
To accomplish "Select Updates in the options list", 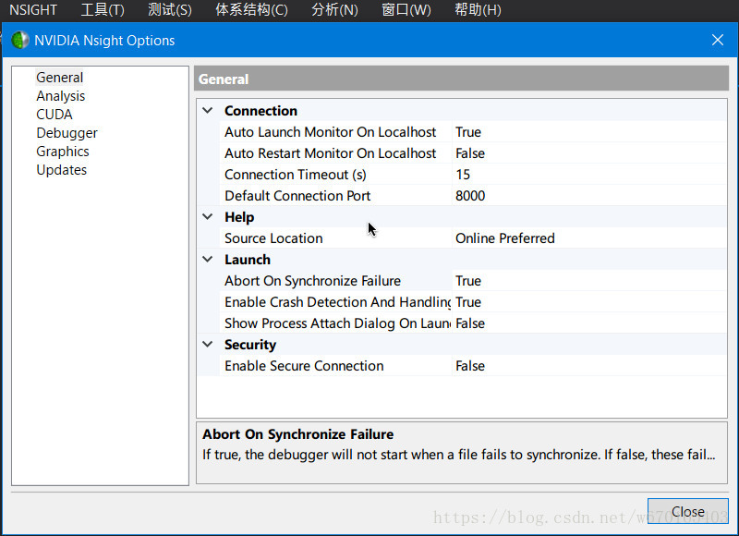I will click(61, 170).
